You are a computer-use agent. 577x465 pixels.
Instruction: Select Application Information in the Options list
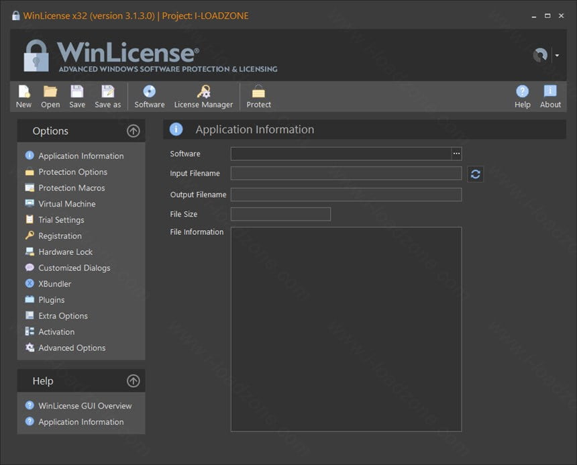pos(81,156)
